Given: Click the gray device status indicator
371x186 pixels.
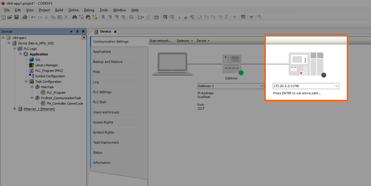Looking at the screenshot, I should pyautogui.click(x=324, y=75).
